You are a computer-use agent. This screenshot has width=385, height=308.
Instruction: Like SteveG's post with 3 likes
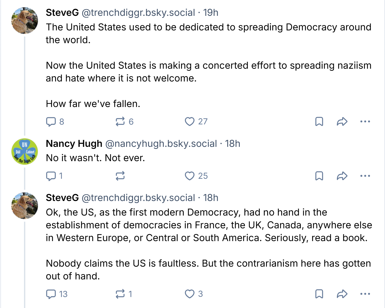click(x=190, y=294)
